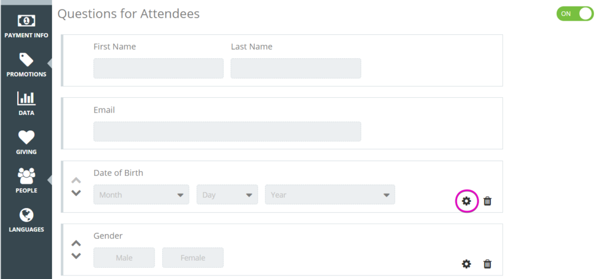Open the Promotions sidebar item
Screen dimensions: 604x279
coord(26,65)
